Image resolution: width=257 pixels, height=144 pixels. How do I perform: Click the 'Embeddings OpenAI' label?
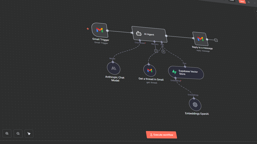click(x=197, y=114)
